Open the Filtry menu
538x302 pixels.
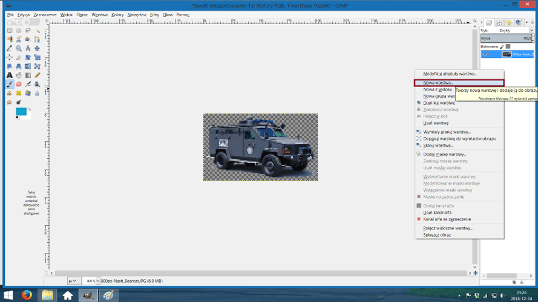tap(154, 14)
